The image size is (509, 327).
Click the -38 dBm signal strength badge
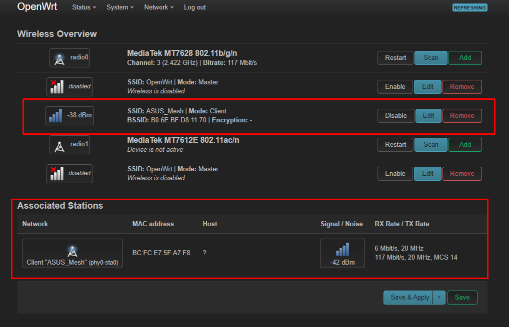(x=69, y=115)
